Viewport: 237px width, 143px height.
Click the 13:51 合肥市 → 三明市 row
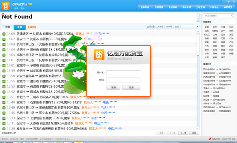(99, 97)
